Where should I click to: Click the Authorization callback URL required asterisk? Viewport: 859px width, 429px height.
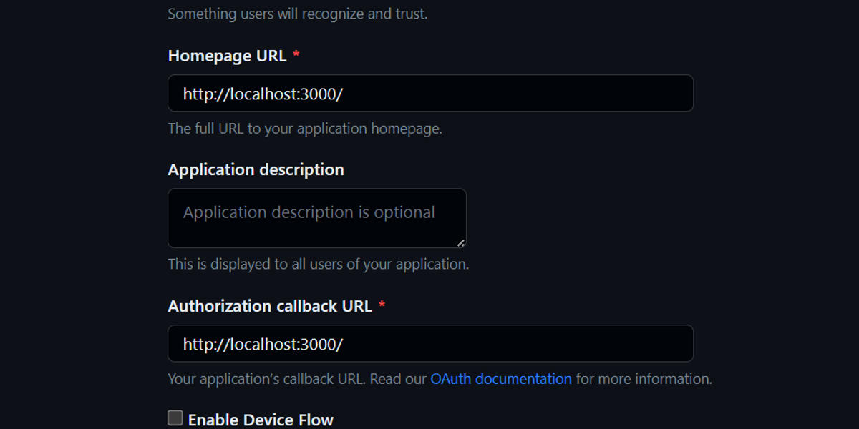click(382, 306)
